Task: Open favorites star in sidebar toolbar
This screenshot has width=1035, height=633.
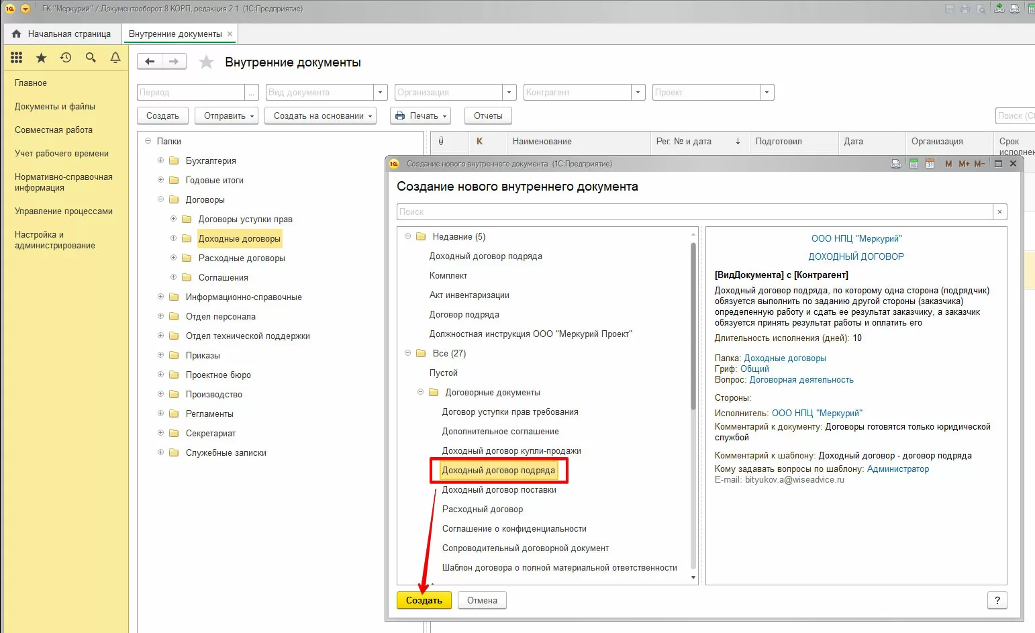Action: (x=41, y=58)
